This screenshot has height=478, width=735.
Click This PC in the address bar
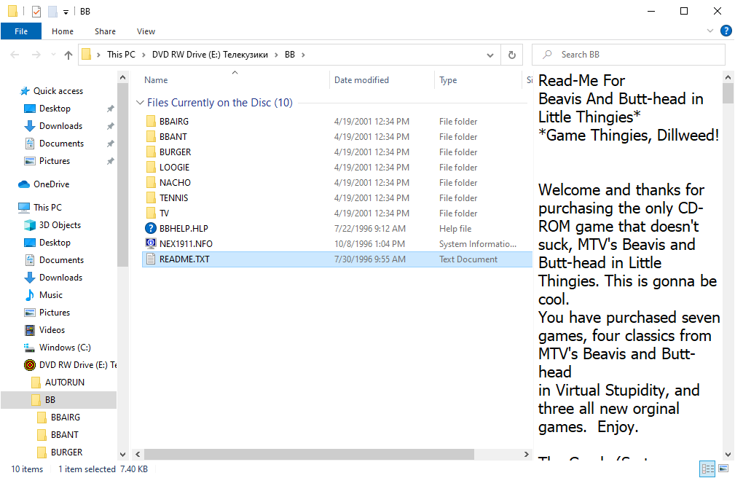coord(121,55)
